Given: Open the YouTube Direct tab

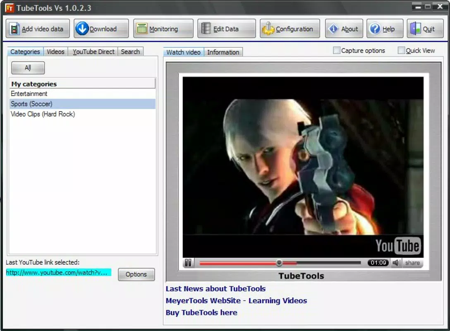Looking at the screenshot, I should 93,52.
